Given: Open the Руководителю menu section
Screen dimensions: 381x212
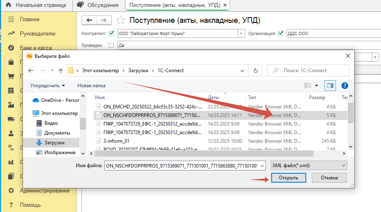Looking at the screenshot, I should click(37, 33).
